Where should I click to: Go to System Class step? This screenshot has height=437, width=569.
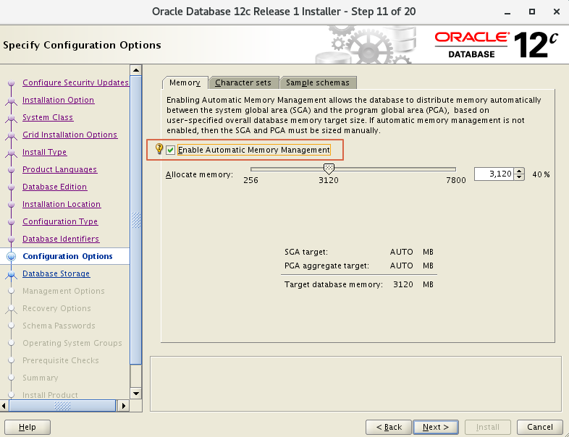48,117
